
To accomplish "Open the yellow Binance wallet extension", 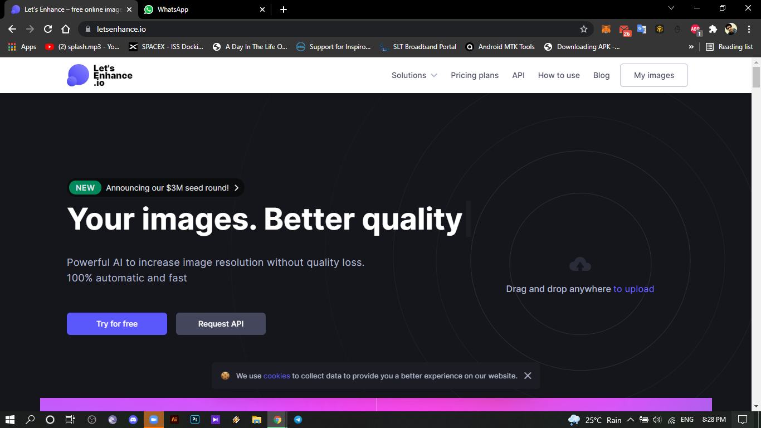I will pos(660,29).
